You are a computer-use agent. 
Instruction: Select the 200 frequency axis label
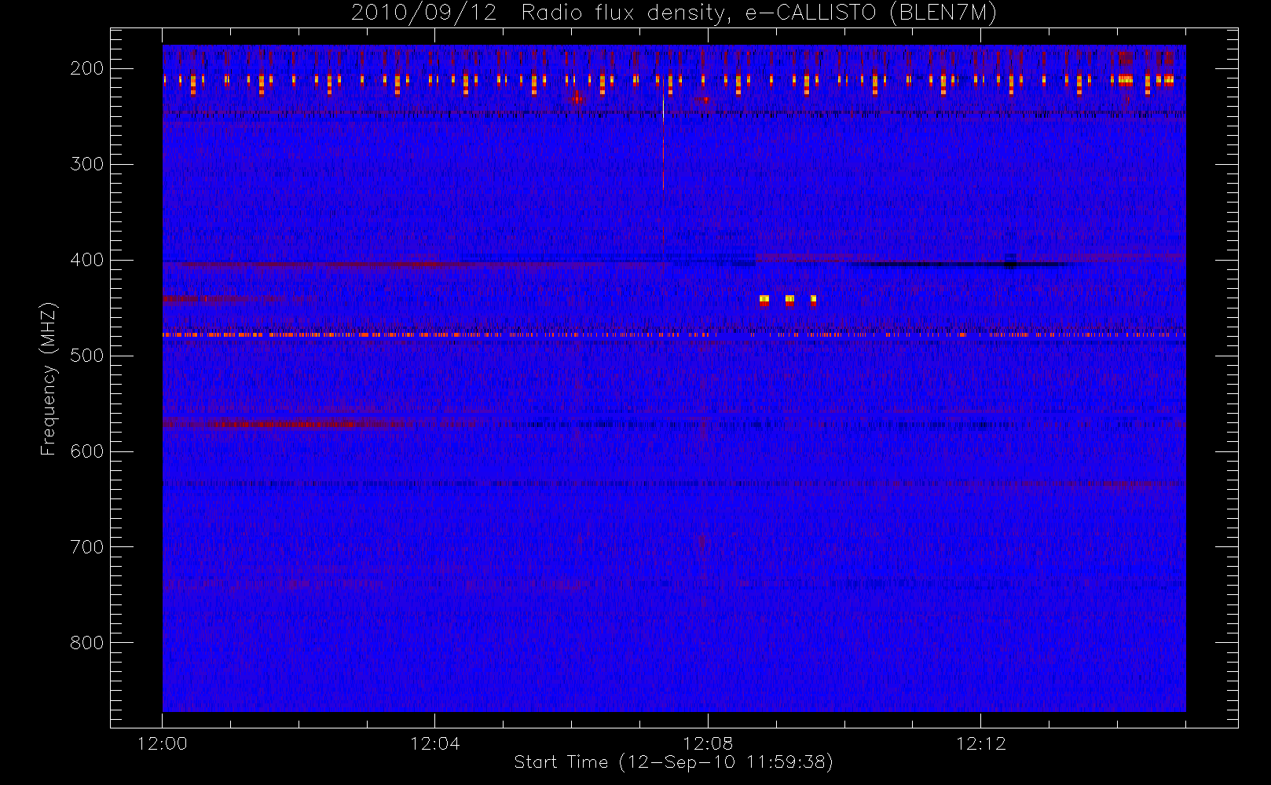tap(86, 68)
